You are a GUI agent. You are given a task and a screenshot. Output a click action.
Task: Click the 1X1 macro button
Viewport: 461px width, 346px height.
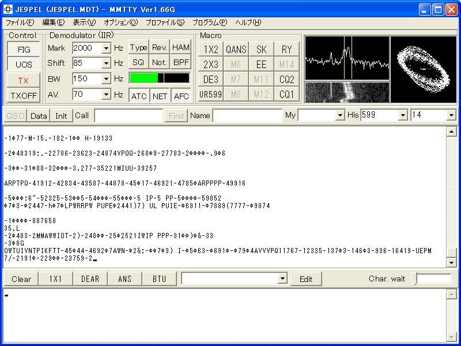pyautogui.click(x=55, y=279)
